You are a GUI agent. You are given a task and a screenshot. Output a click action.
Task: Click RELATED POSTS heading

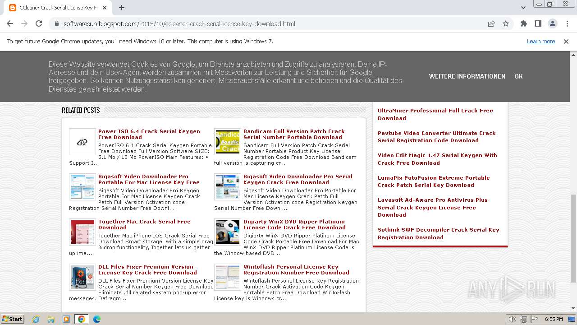(x=81, y=110)
